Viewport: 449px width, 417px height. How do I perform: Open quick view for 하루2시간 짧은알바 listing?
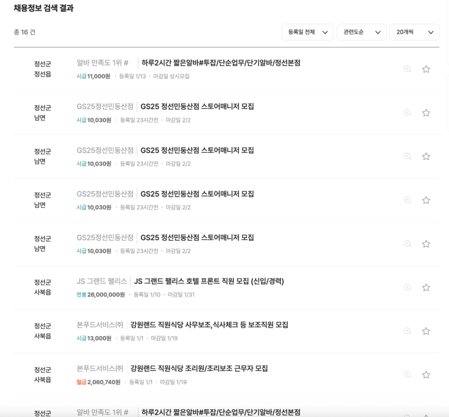pyautogui.click(x=406, y=68)
